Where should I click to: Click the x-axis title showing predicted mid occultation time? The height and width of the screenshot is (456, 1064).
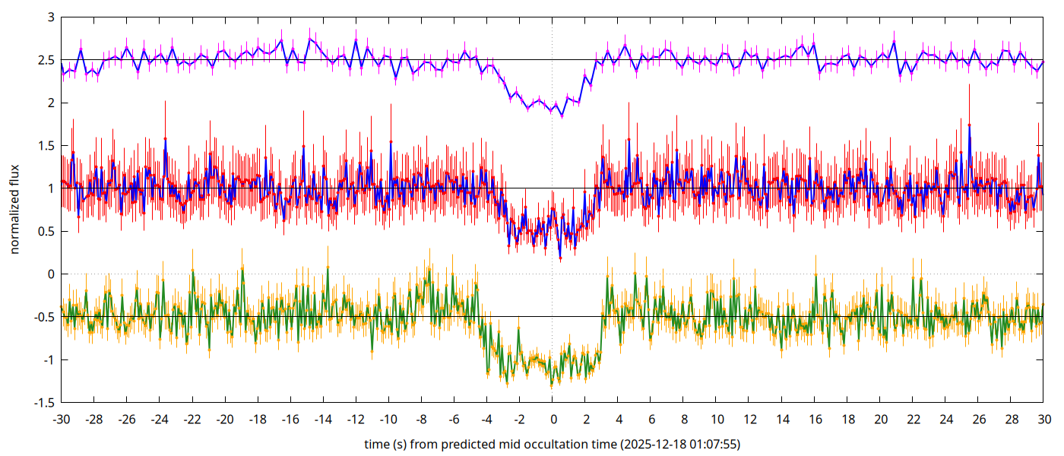(553, 444)
